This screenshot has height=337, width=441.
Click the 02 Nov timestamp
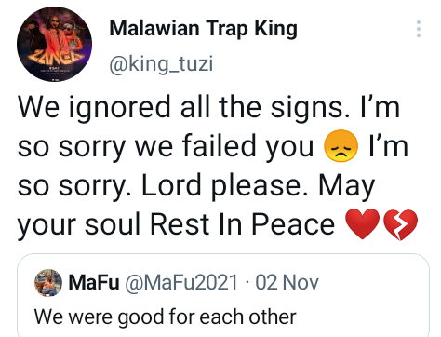pyautogui.click(x=287, y=283)
